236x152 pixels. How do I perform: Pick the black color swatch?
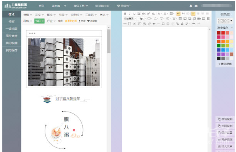click(x=219, y=58)
